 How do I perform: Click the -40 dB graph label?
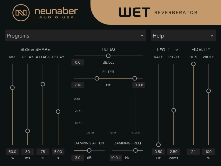pyautogui.click(x=78, y=123)
